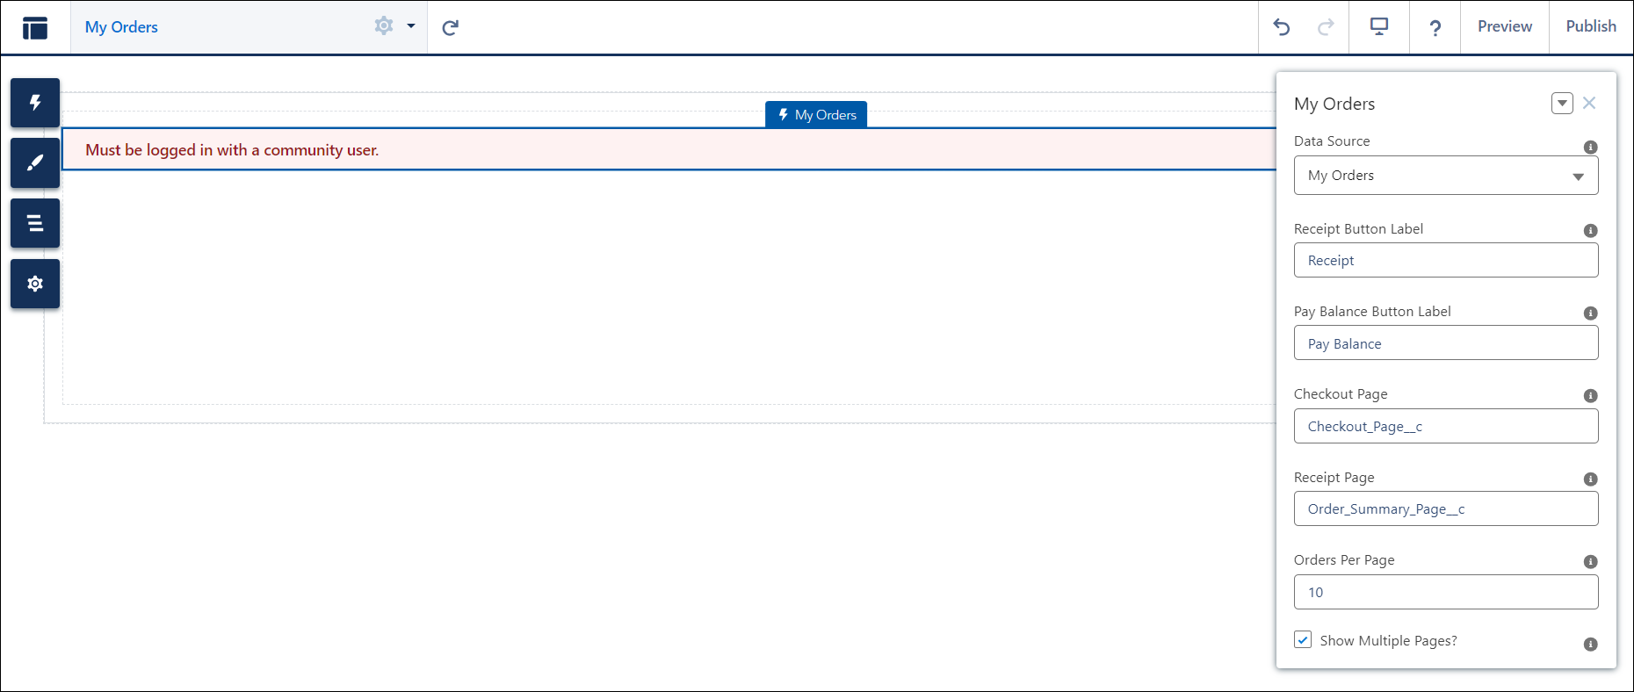1634x692 pixels.
Task: Open the Settings gear in left sidebar
Action: point(35,284)
